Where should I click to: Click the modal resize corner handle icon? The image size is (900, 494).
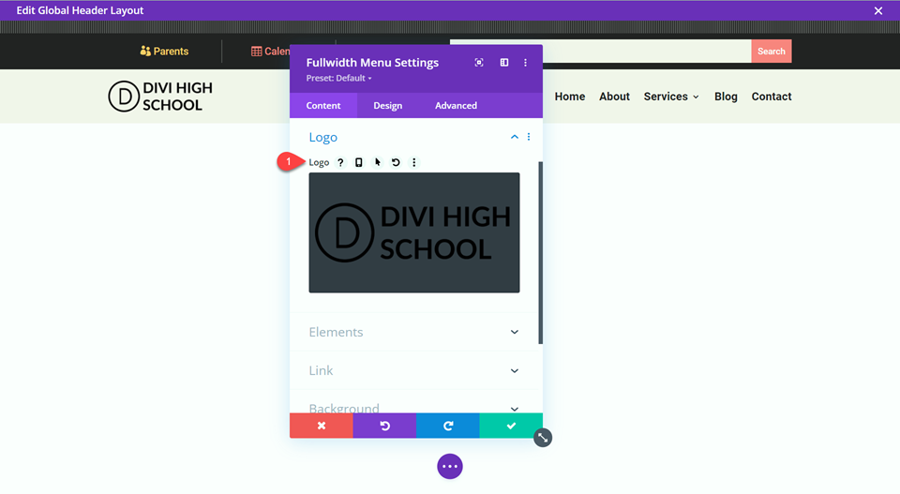click(543, 438)
